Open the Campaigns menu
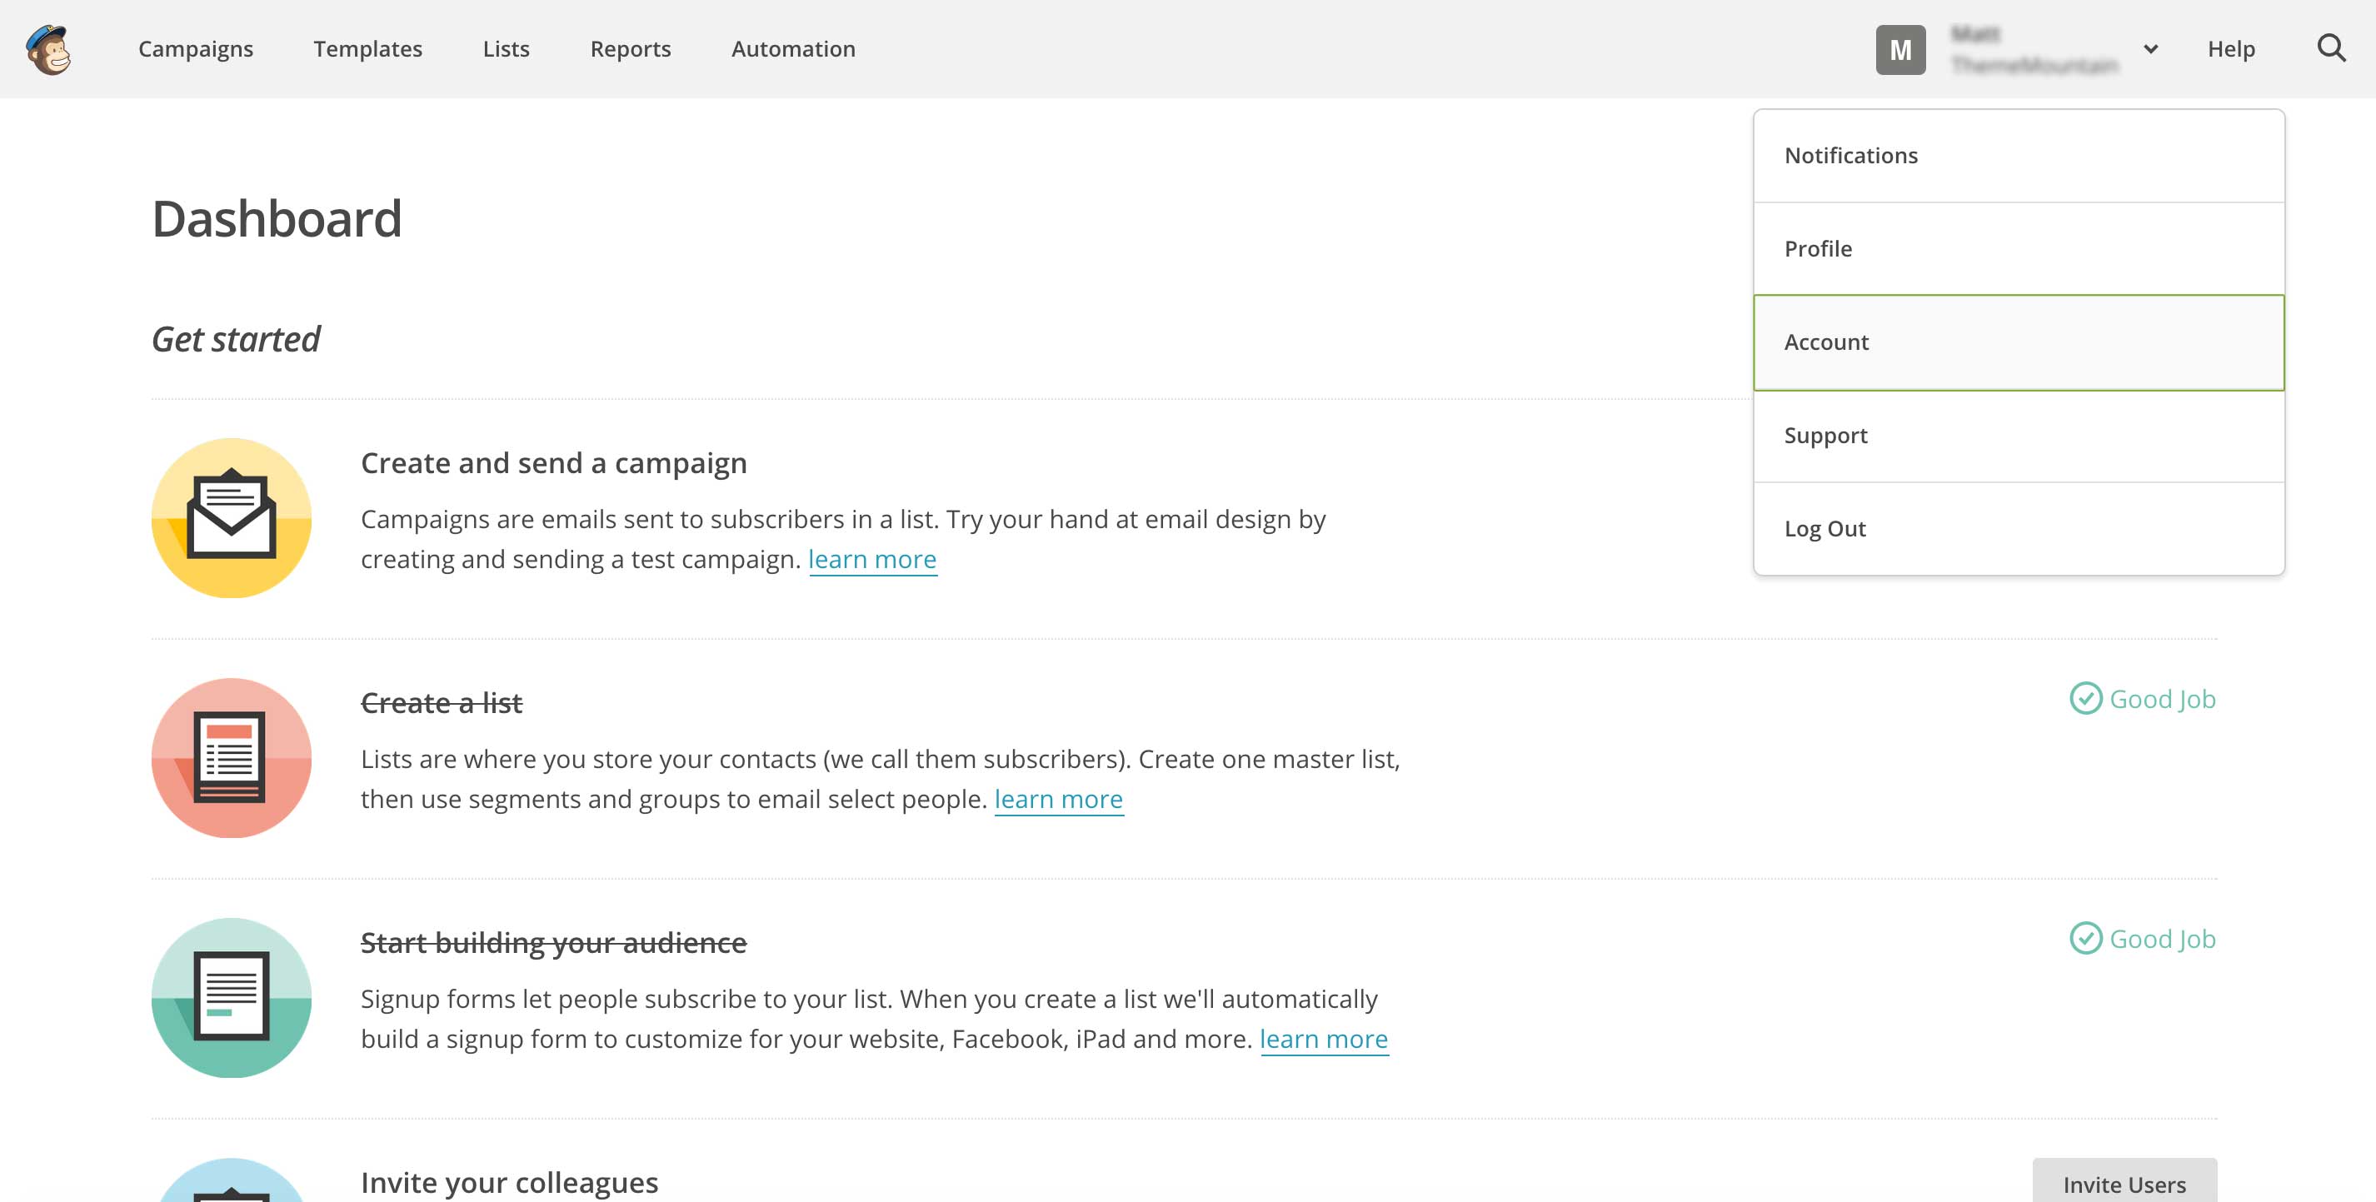Viewport: 2376px width, 1202px height. click(x=196, y=49)
